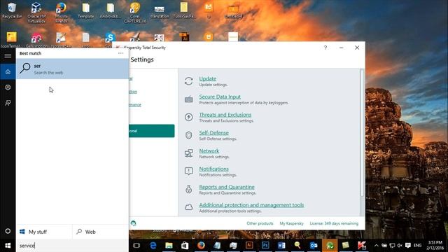Open Network settings link
The image size is (448, 252).
tap(209, 150)
